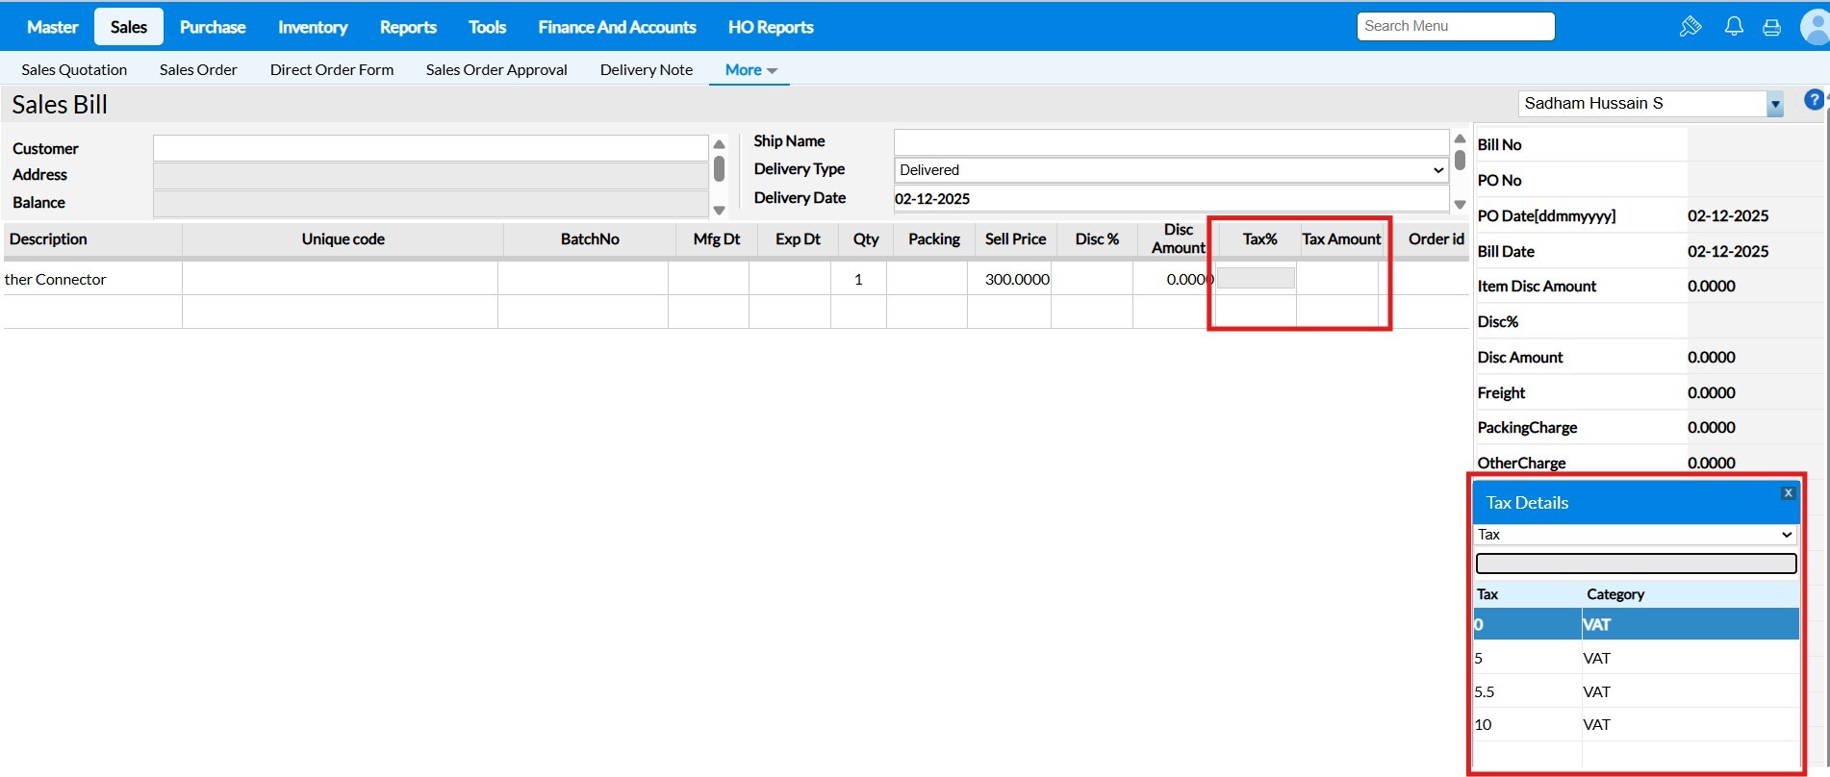
Task: Open the Purchase menu
Action: [x=213, y=27]
